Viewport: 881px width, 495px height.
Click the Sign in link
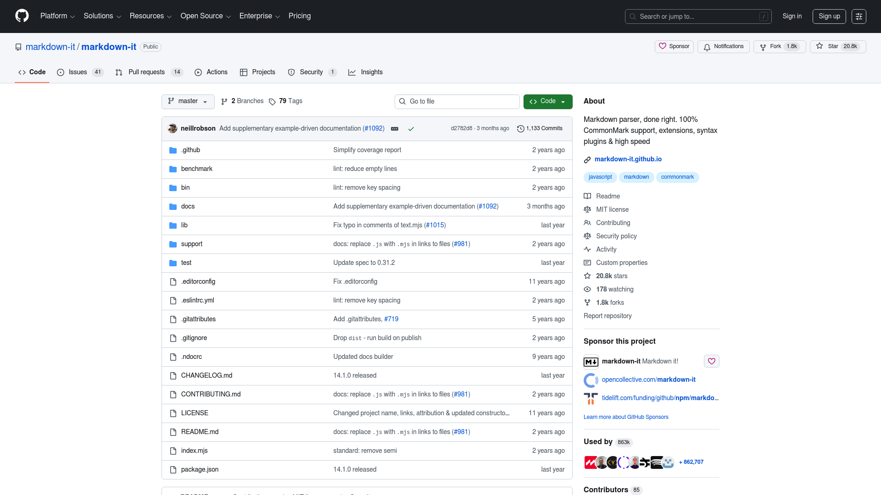pyautogui.click(x=792, y=16)
